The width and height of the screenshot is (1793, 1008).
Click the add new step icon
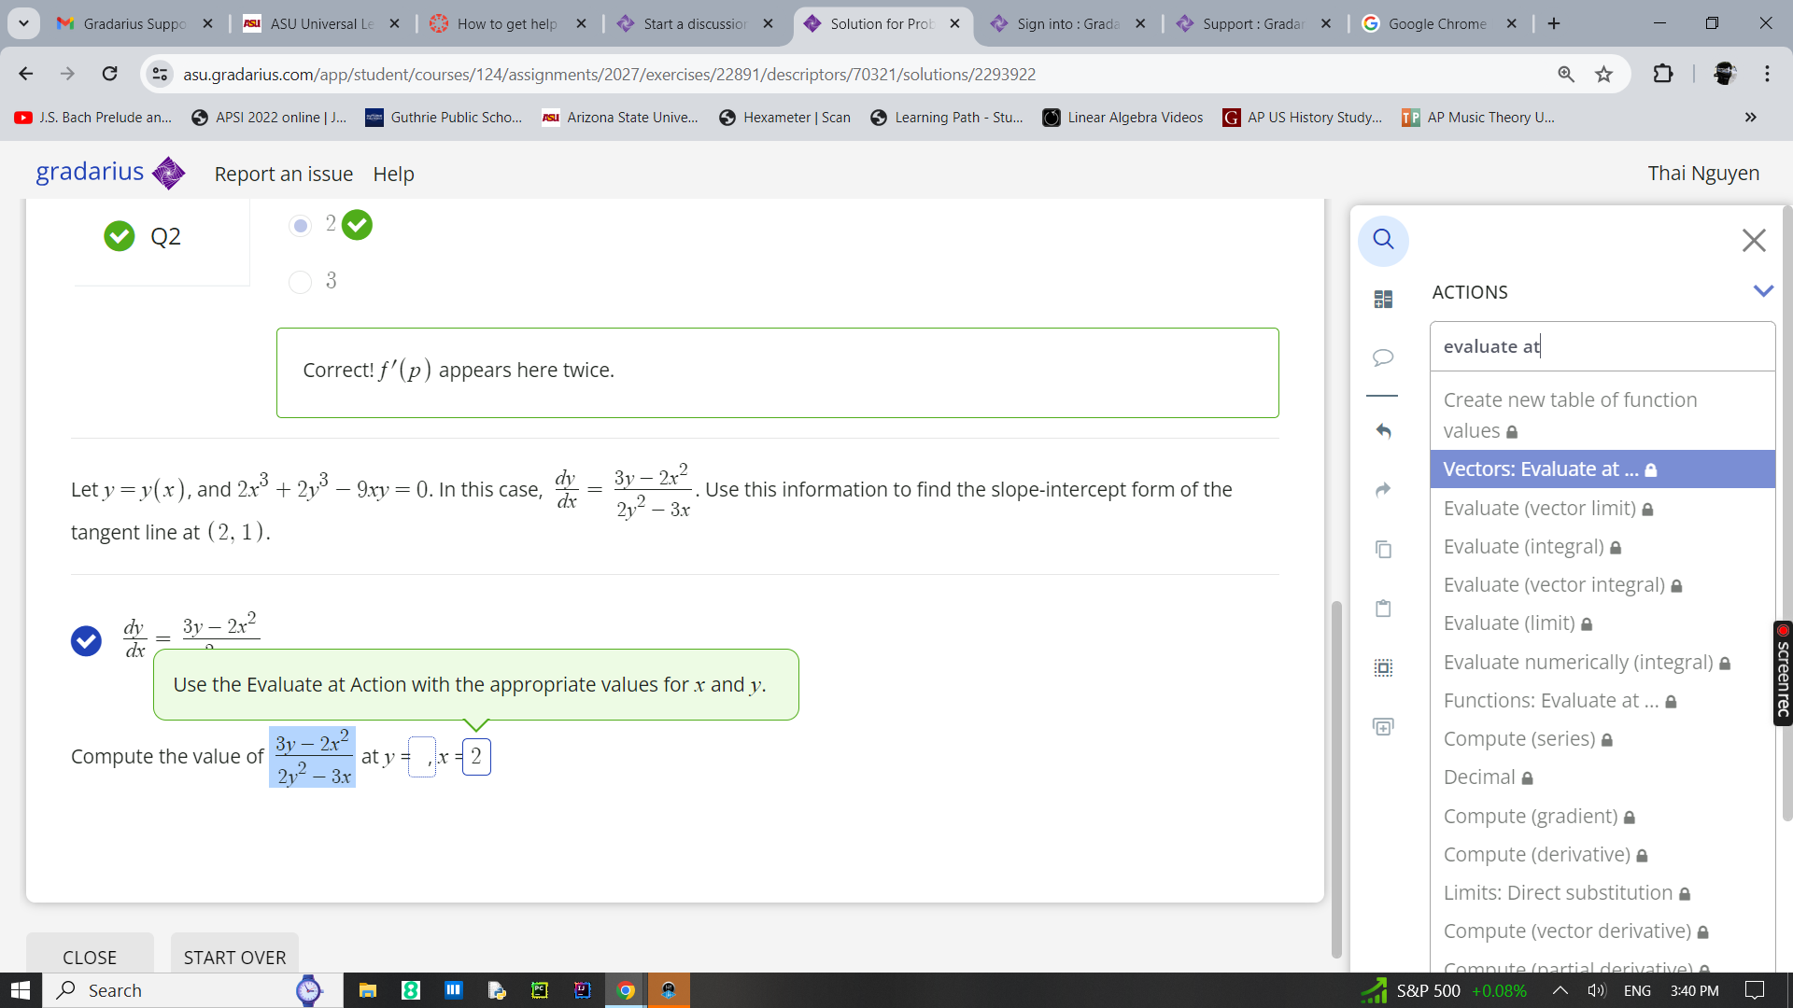1383,727
